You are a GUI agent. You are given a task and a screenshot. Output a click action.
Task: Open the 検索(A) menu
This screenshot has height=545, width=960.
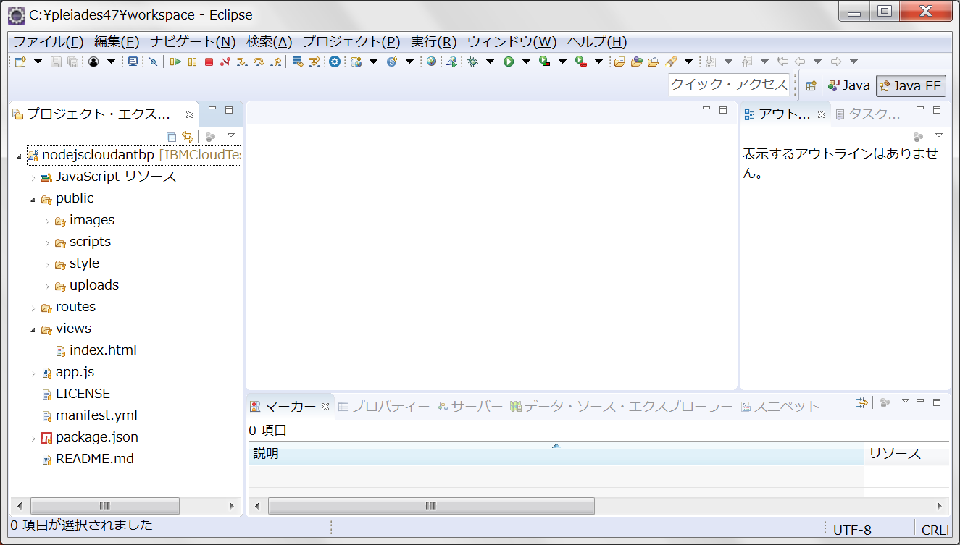(270, 42)
